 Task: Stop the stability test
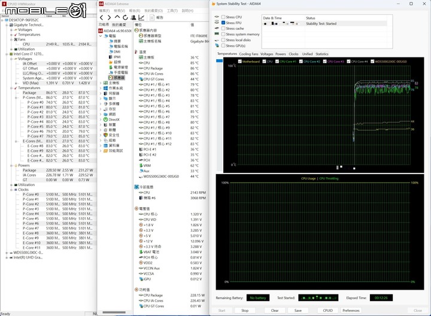245,311
